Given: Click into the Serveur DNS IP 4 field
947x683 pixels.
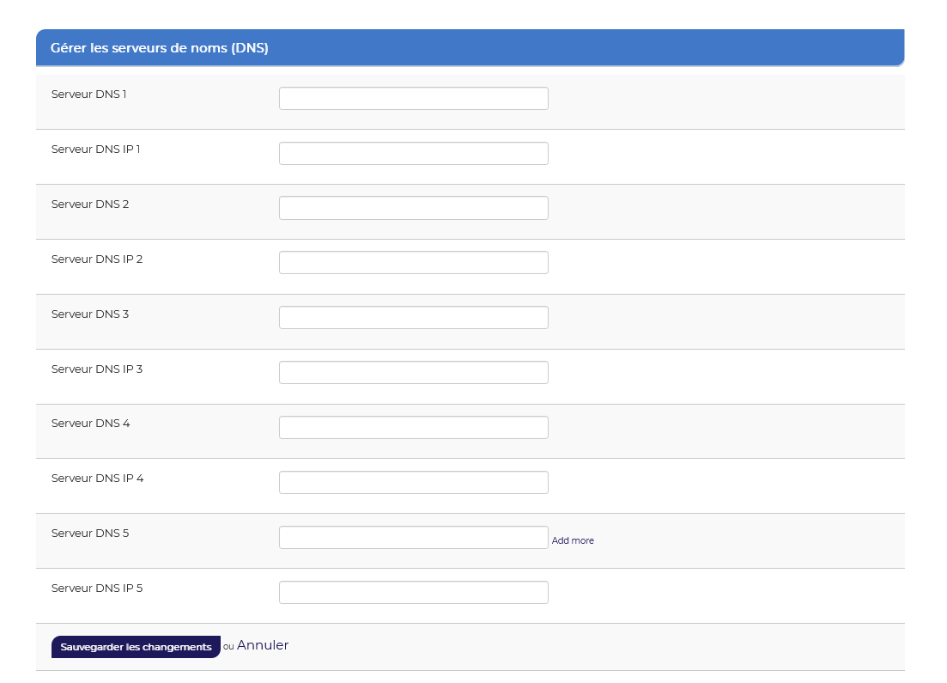Looking at the screenshot, I should click(x=414, y=482).
